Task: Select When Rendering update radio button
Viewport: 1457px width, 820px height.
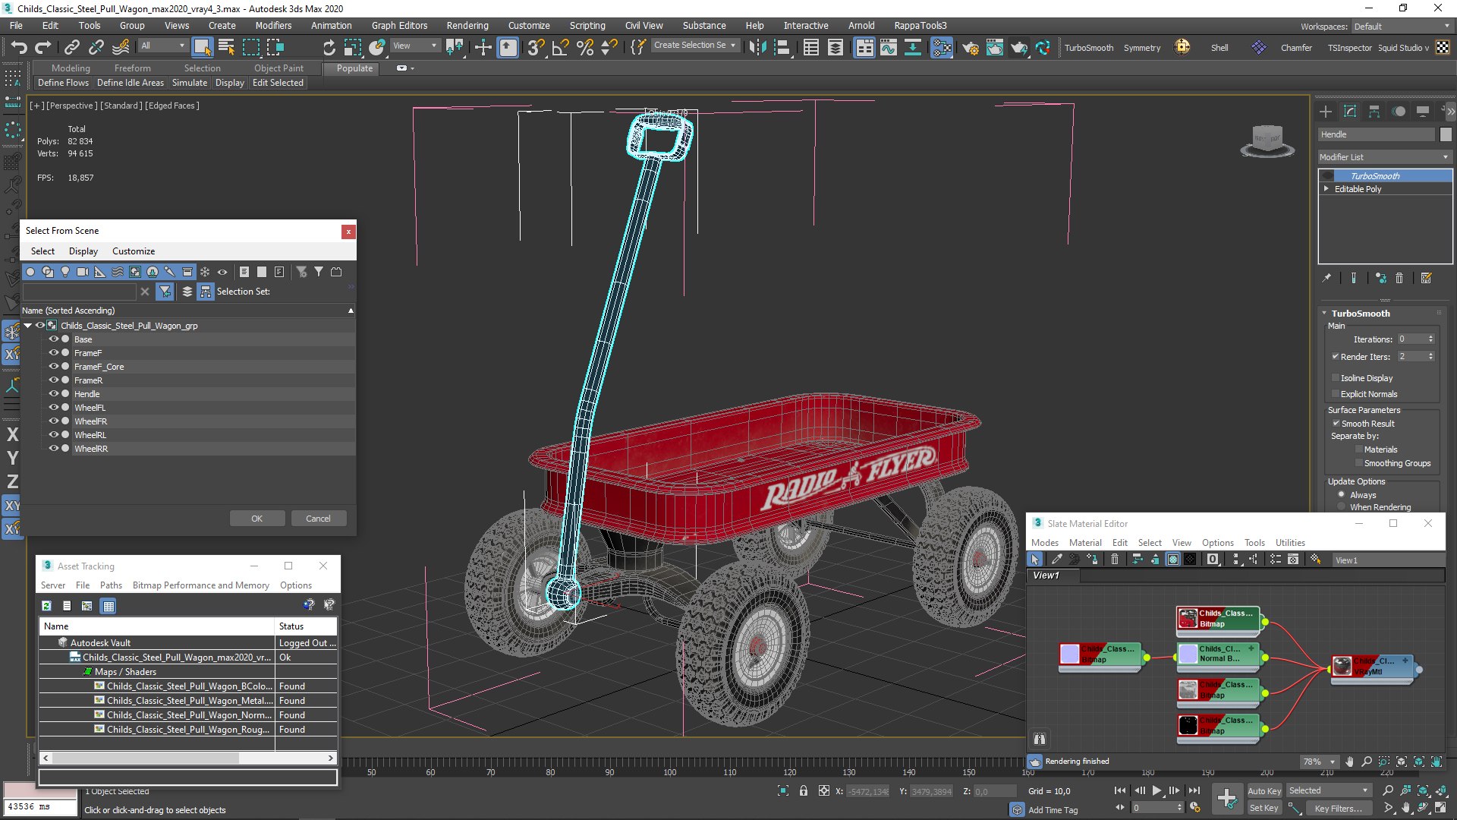Action: pyautogui.click(x=1342, y=506)
